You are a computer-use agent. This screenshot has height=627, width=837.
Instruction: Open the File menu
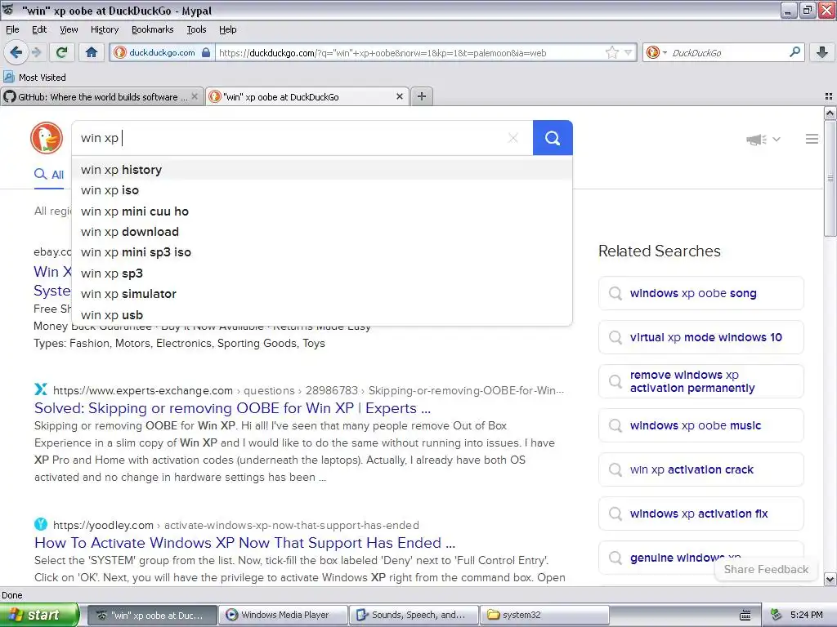click(12, 29)
